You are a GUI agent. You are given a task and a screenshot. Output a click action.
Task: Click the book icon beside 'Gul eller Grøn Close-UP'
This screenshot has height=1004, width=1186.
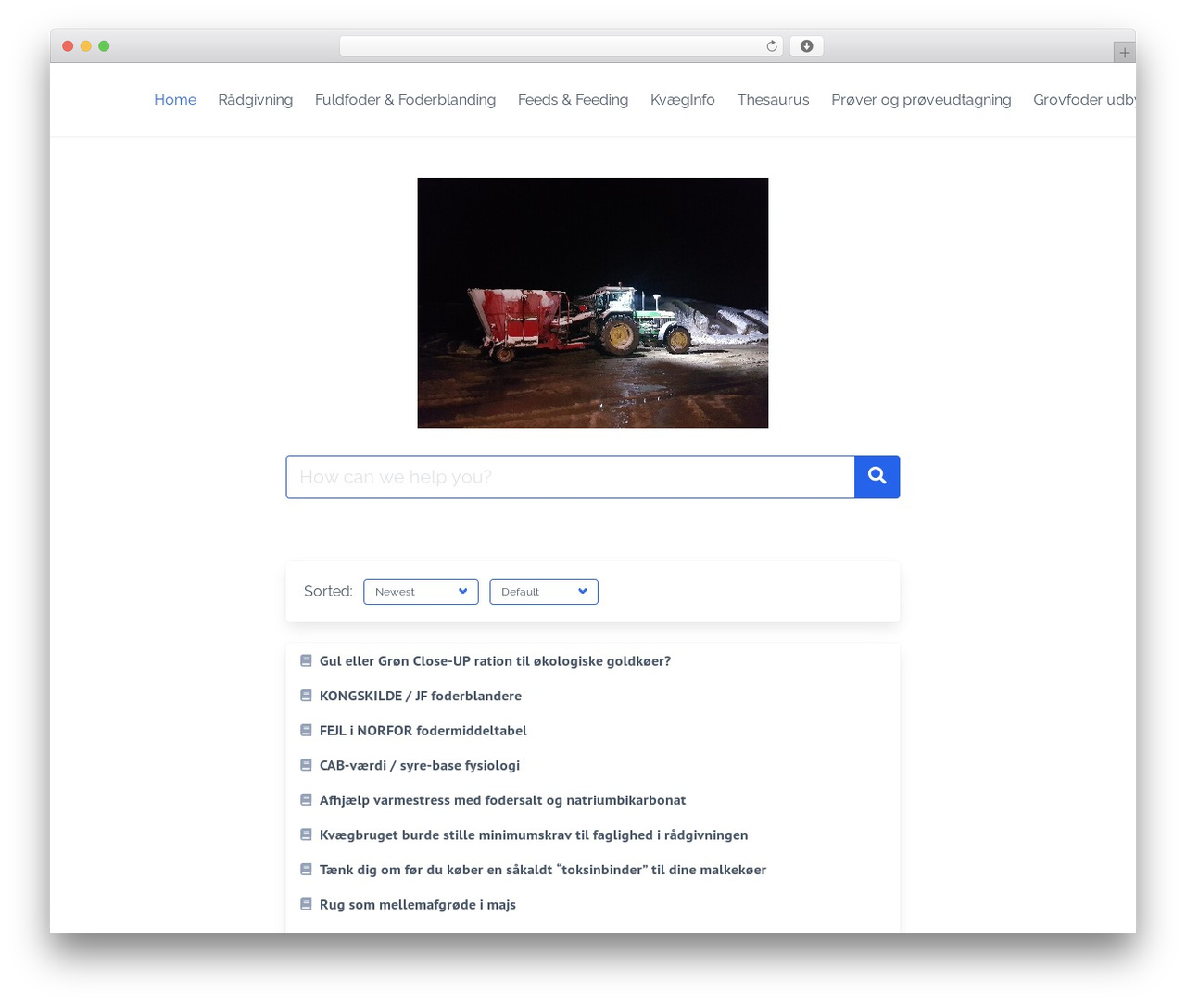click(x=306, y=661)
